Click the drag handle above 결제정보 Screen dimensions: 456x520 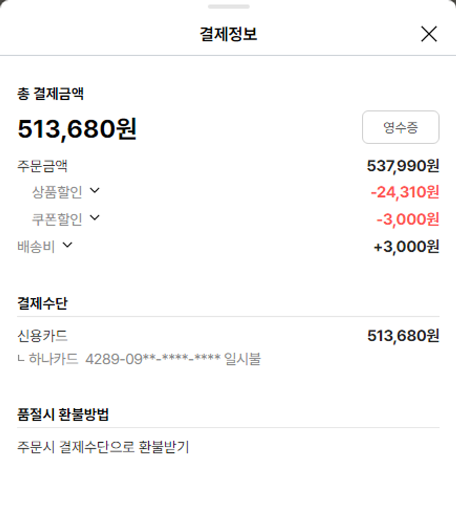click(x=228, y=7)
